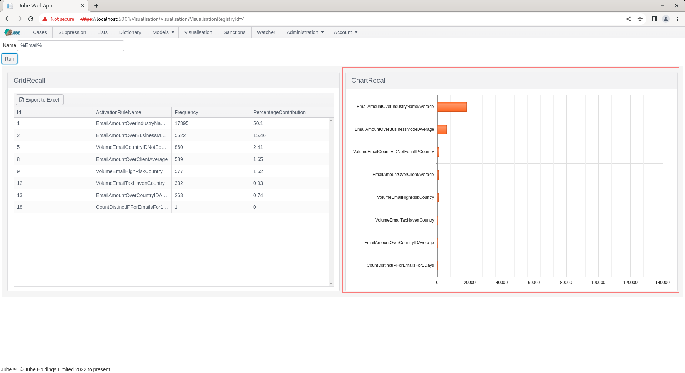685x373 pixels.
Task: Open the Visualisation menu item
Action: point(198,32)
